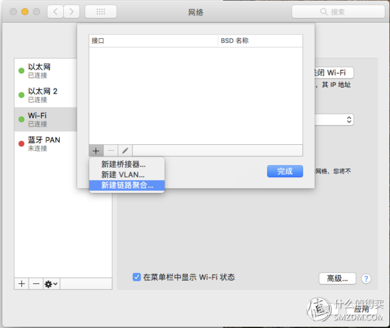Click the 应用 apply button
This screenshot has width=390, height=328.
coord(361,309)
